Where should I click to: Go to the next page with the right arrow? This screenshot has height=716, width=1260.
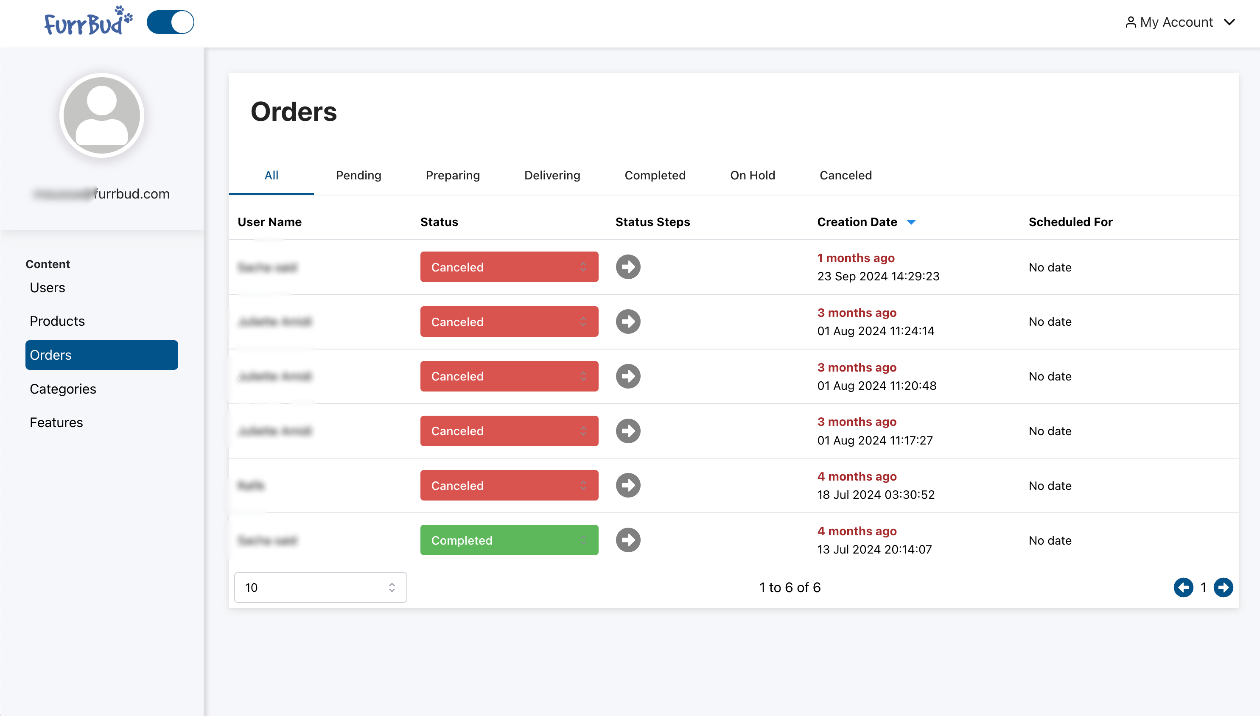point(1223,587)
